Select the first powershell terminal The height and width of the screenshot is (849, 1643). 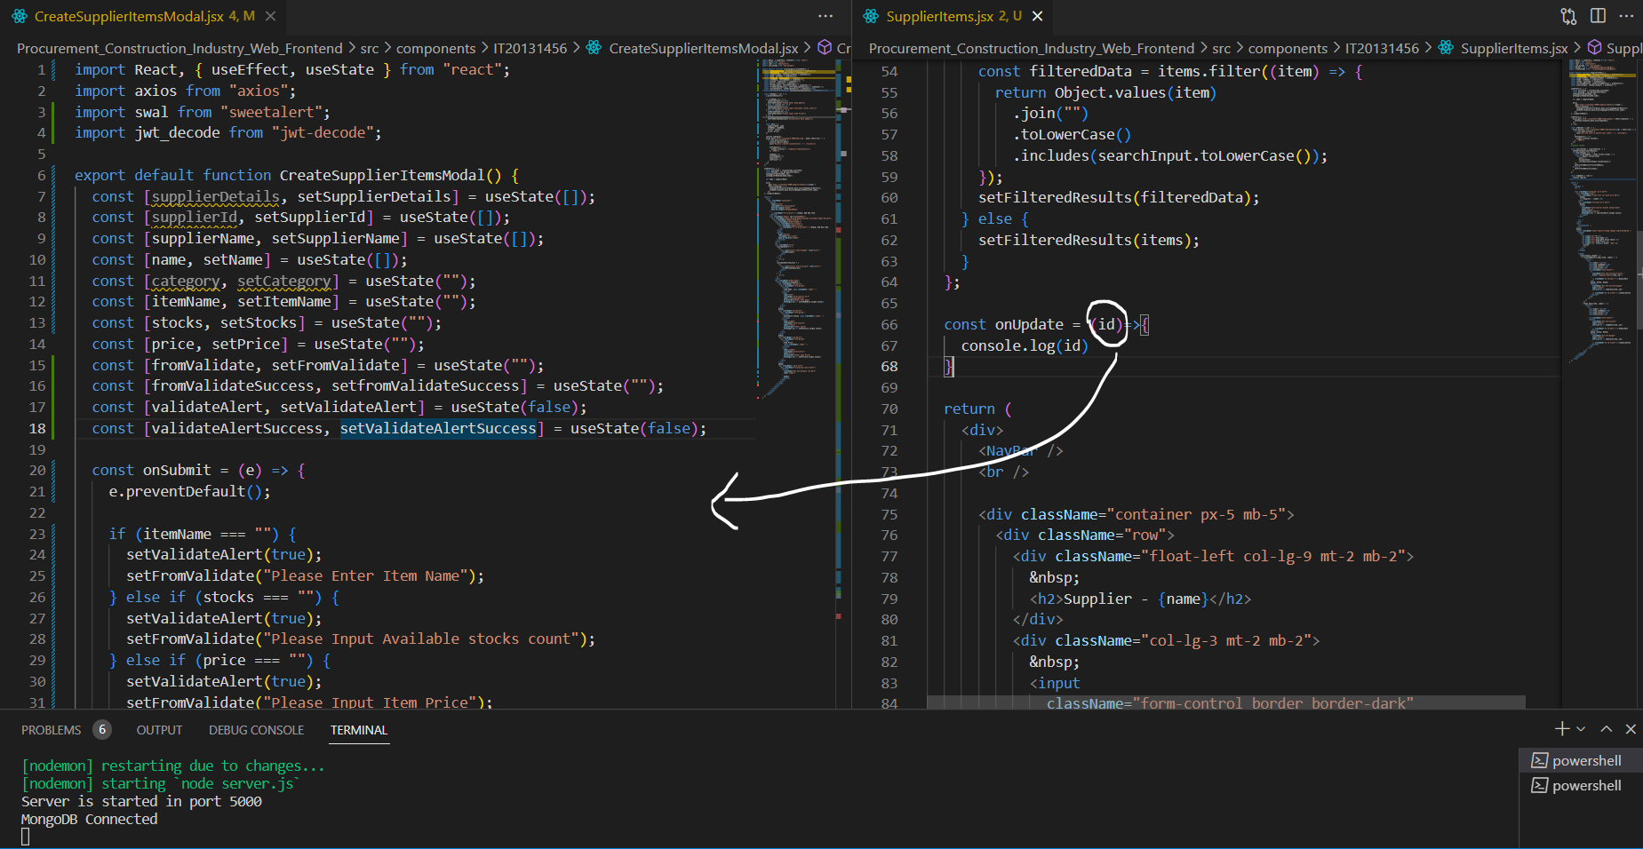1581,760
